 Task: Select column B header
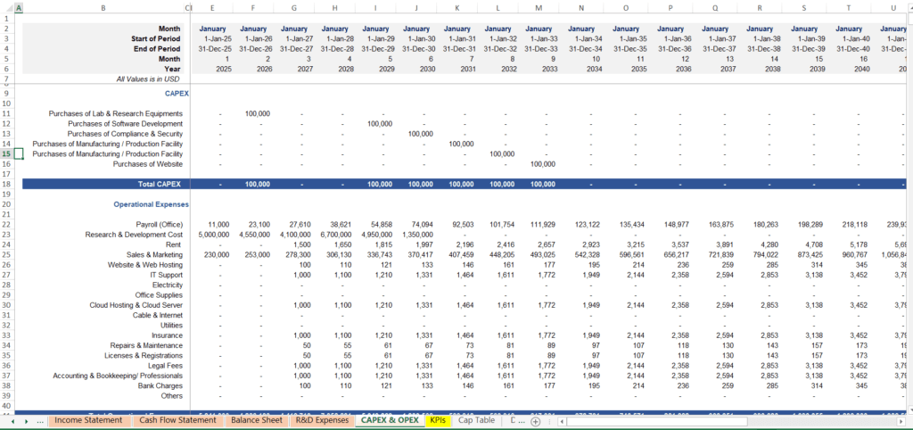pyautogui.click(x=103, y=8)
